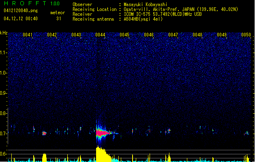Click the small echo just after 0047

(169, 131)
